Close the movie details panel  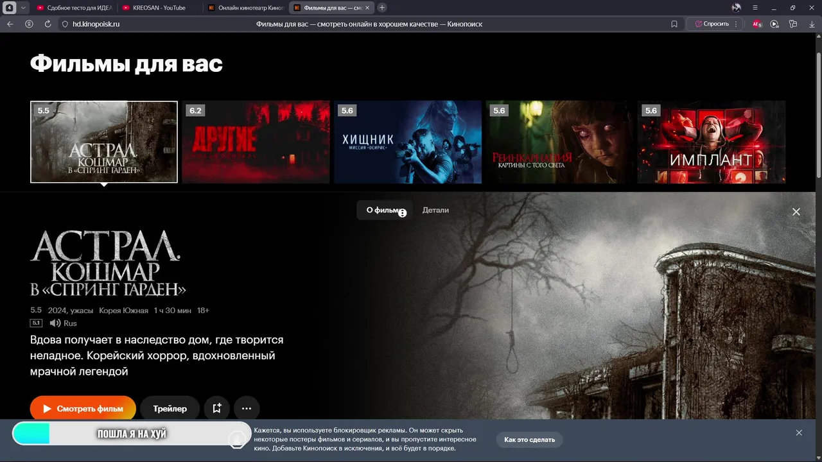pos(796,212)
